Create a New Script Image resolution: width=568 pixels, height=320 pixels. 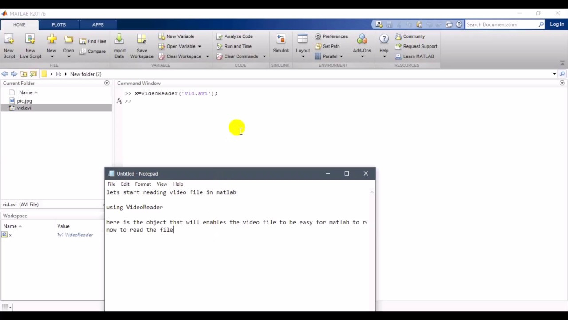9,46
